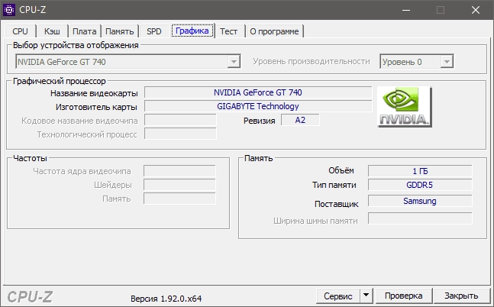
Task: Switch to the Тест tab
Action: (x=229, y=31)
